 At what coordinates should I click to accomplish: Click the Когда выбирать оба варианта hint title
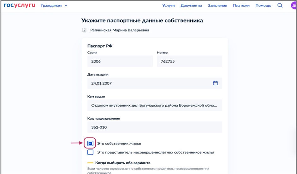[x=123, y=163]
